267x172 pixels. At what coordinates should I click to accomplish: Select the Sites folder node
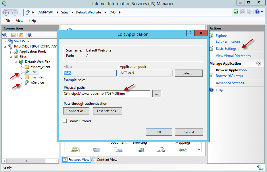coord(23,56)
